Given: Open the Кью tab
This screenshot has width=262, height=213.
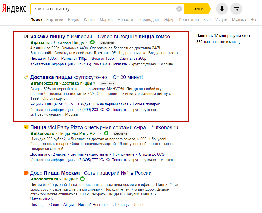Looking at the screenshot, I should coord(207,20).
